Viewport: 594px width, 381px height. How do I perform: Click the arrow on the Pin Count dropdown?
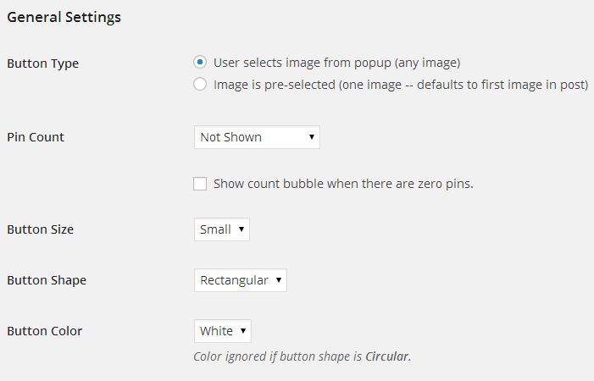(x=312, y=137)
